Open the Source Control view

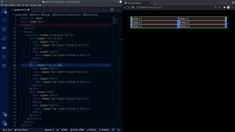pos(4,56)
